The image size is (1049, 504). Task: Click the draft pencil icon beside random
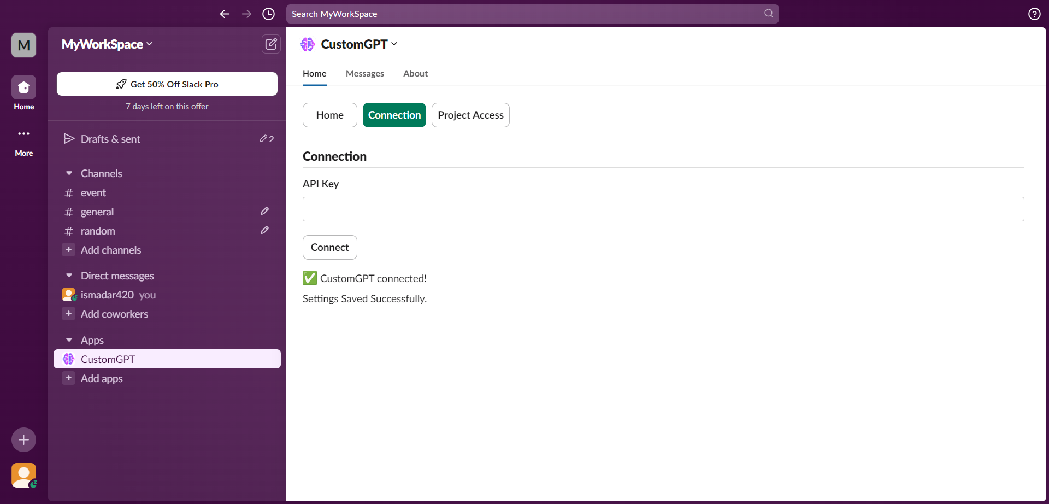click(x=264, y=230)
